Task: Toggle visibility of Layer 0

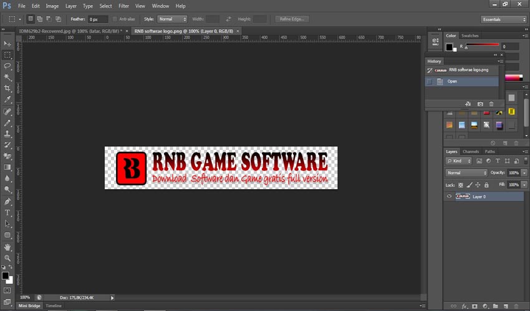Action: coord(449,197)
